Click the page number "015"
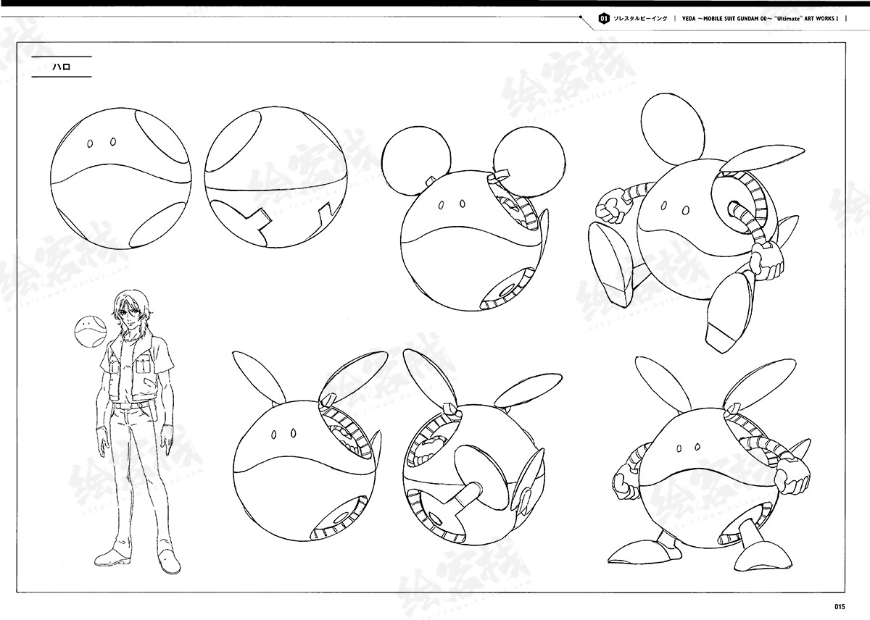Viewport: 870px width, 620px height. (x=840, y=607)
